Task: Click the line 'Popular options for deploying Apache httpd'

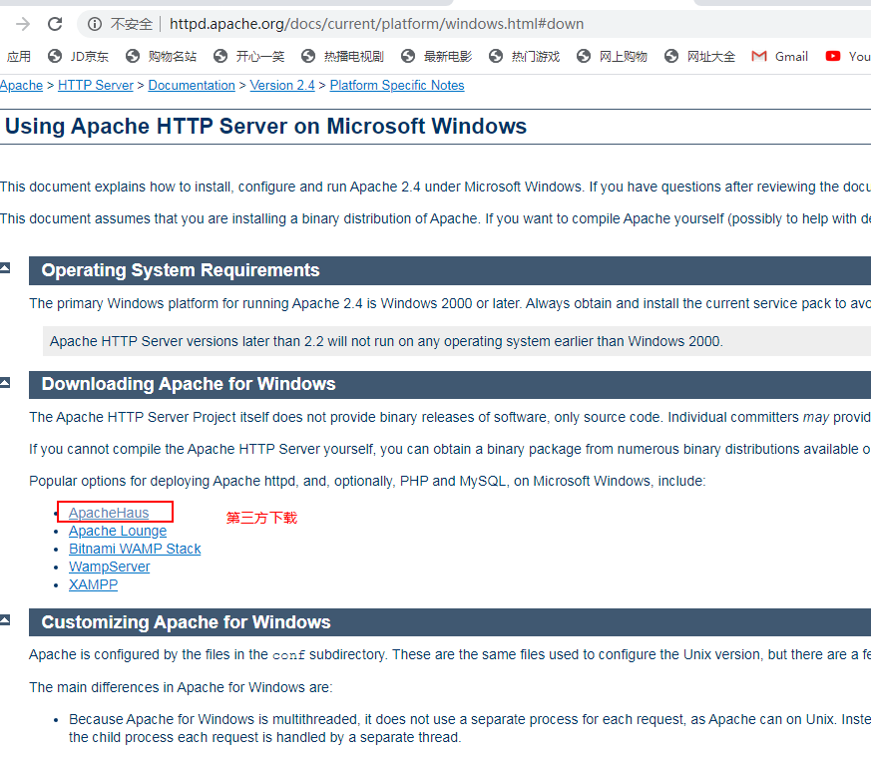Action: (367, 481)
